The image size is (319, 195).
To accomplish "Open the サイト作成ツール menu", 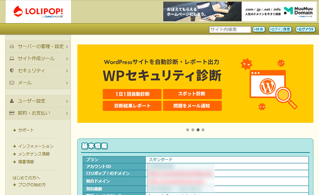I will (38, 59).
